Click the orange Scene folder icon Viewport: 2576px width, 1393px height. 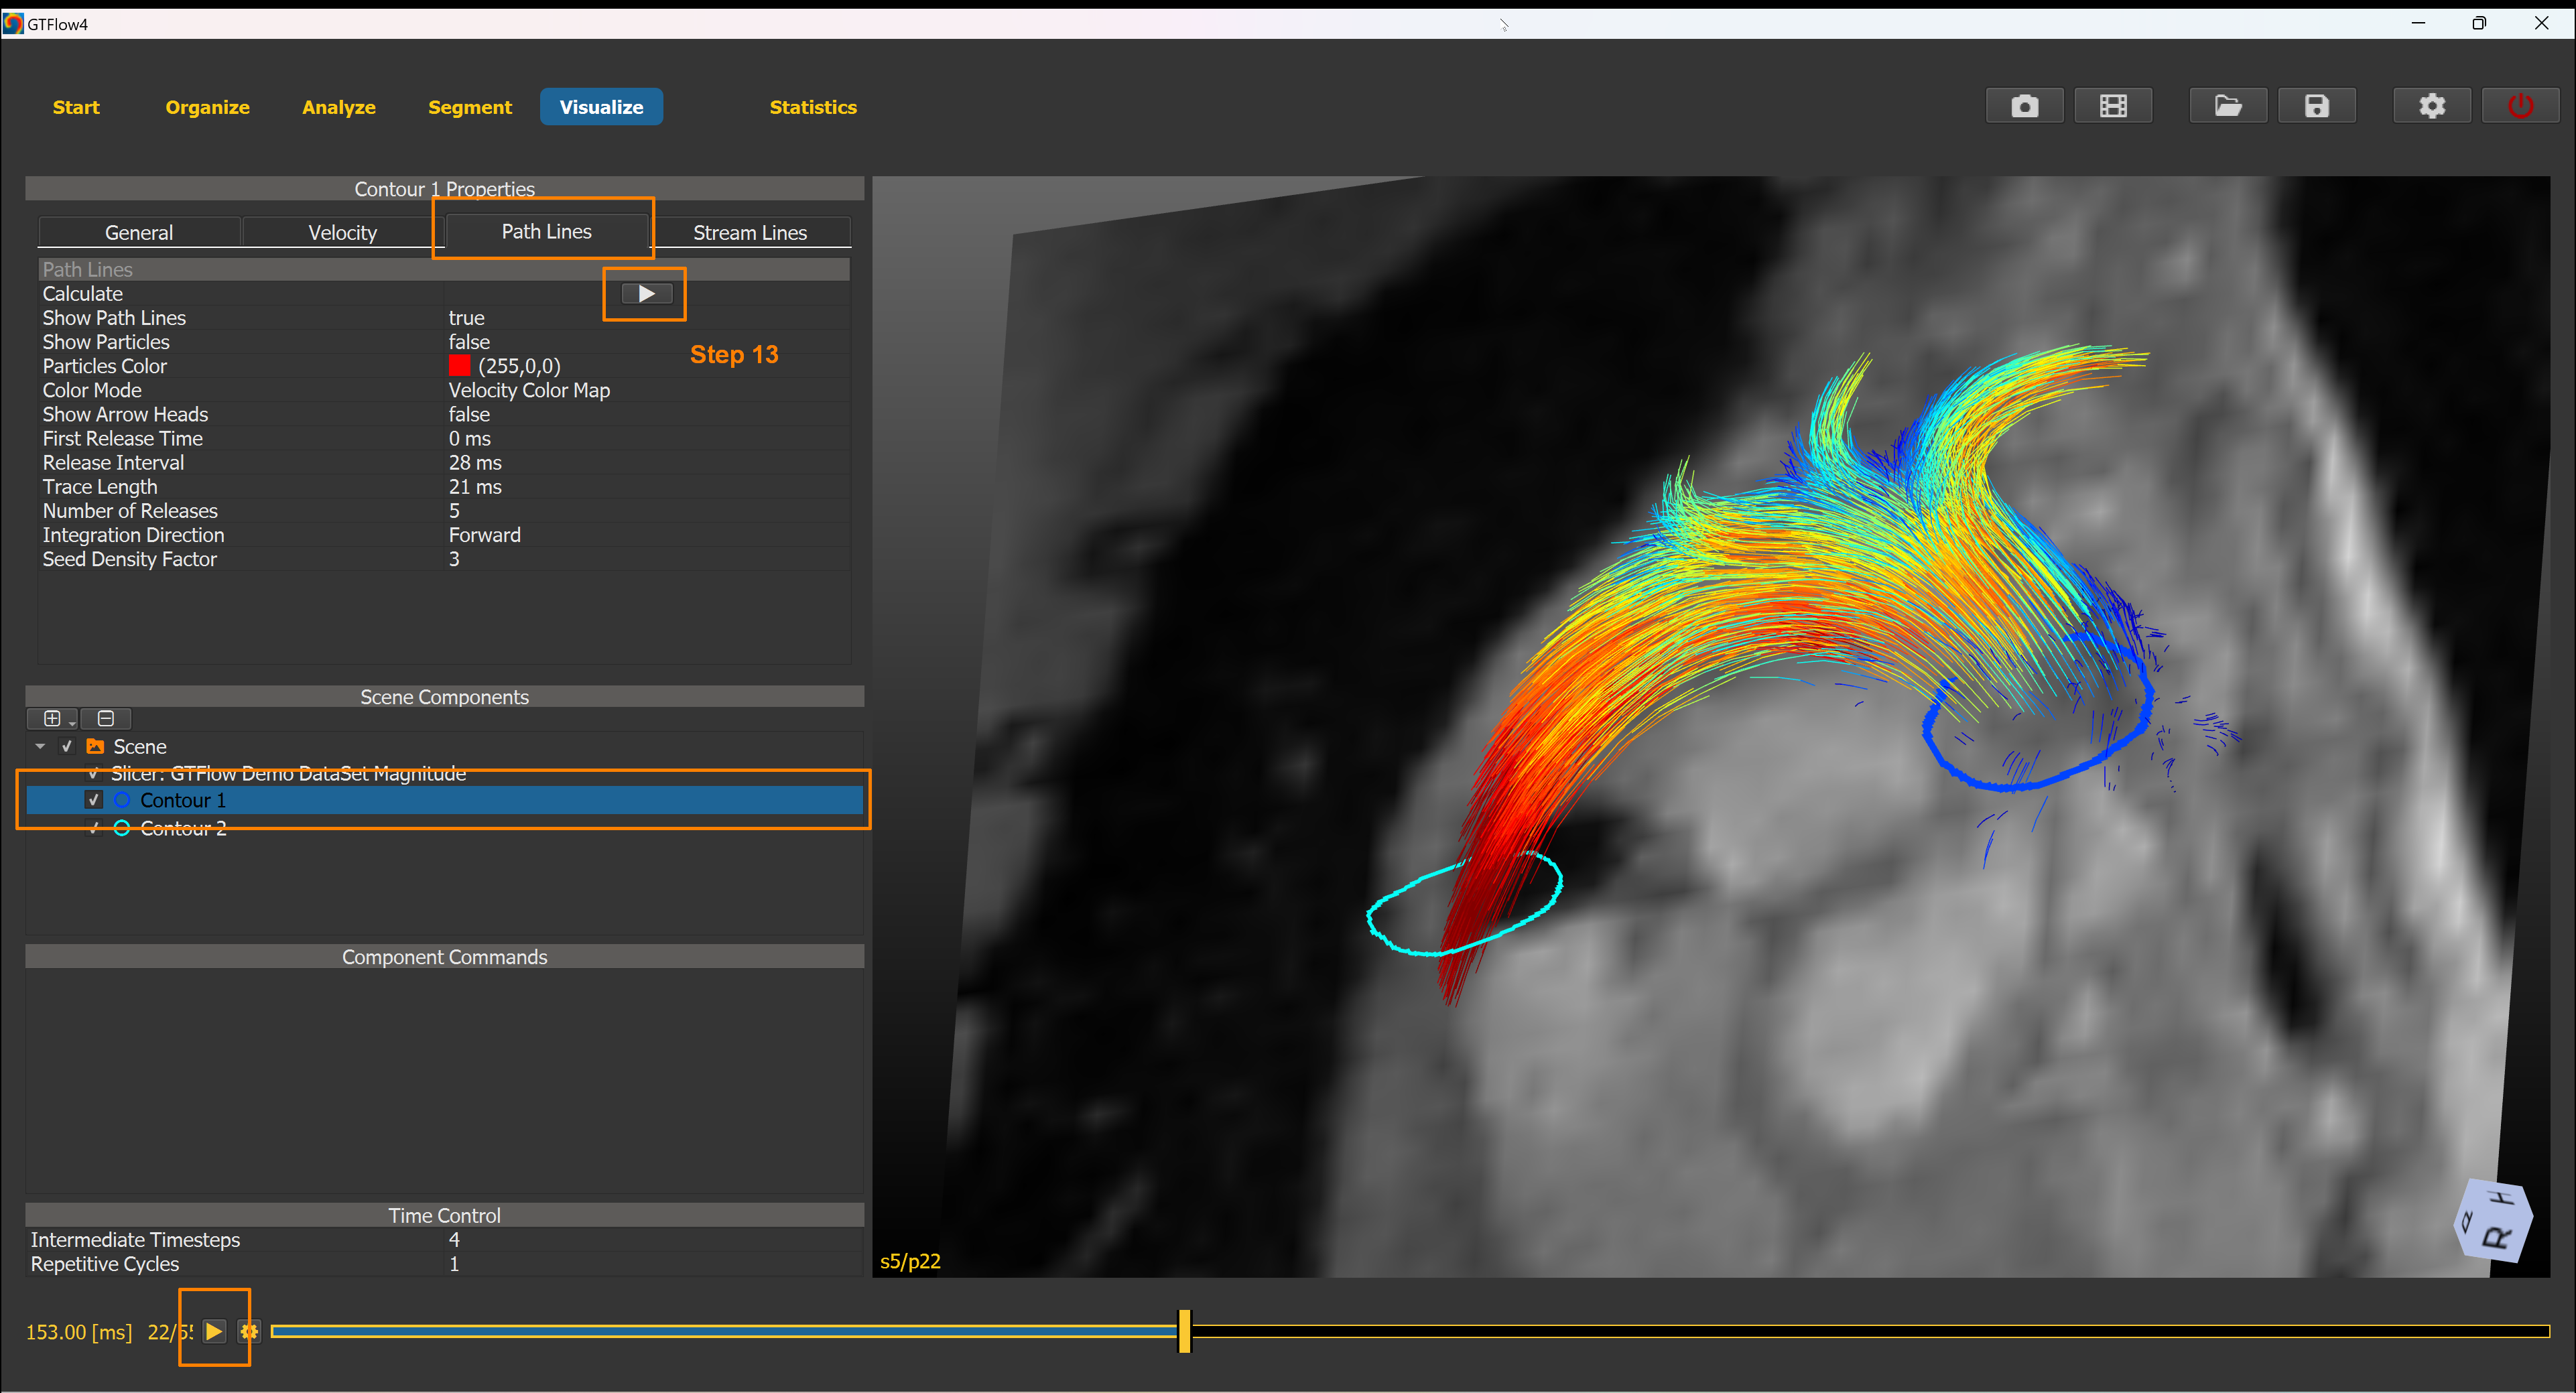96,746
